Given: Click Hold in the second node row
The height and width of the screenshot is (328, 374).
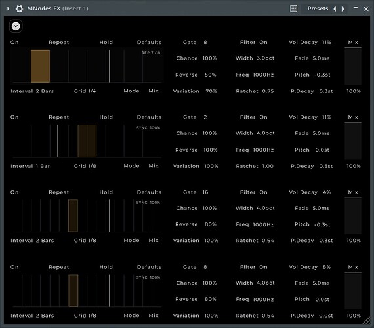Looking at the screenshot, I should [x=106, y=117].
